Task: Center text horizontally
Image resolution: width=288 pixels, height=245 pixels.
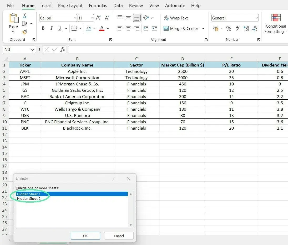Action: (x=128, y=28)
